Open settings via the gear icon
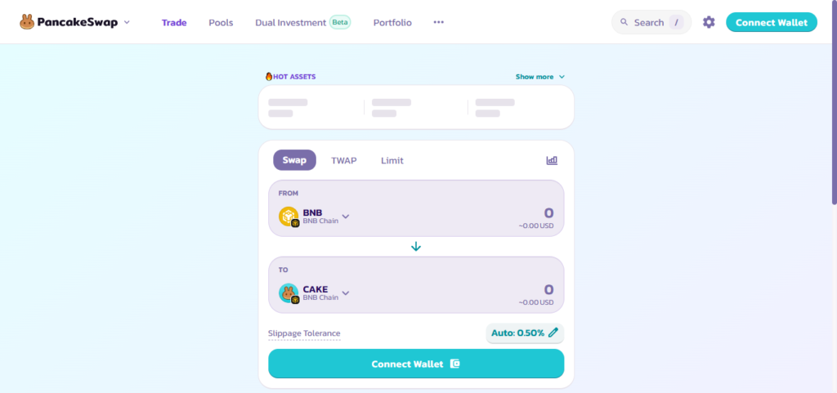 (709, 22)
